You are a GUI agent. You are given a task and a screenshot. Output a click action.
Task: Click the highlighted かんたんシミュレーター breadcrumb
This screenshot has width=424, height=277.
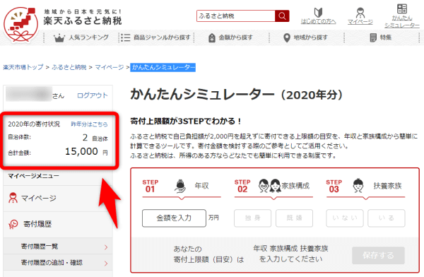click(x=163, y=67)
